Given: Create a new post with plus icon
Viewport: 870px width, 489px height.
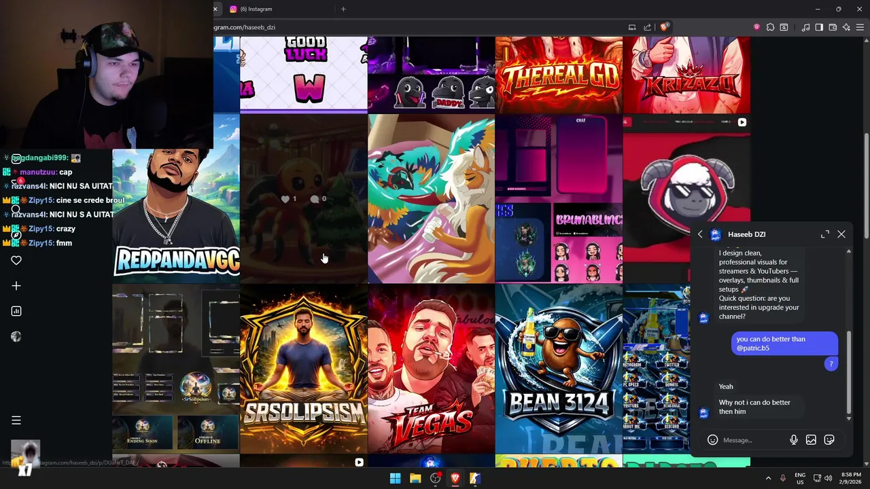Looking at the screenshot, I should click(x=16, y=286).
